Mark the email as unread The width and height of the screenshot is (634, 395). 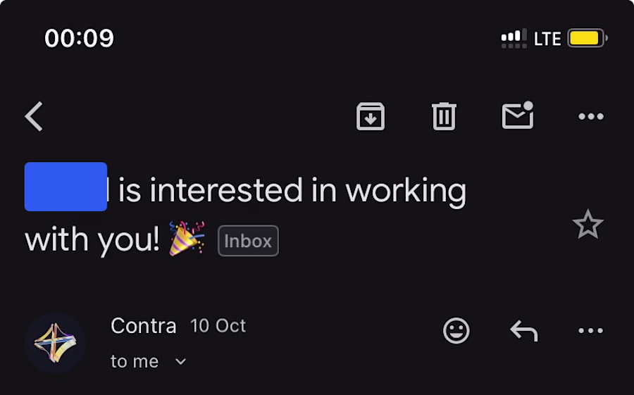tap(517, 116)
